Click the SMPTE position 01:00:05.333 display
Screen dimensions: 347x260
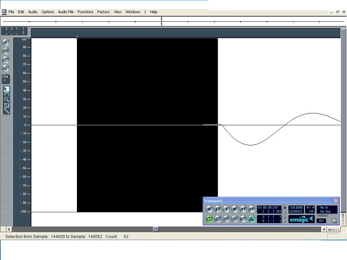[268, 208]
